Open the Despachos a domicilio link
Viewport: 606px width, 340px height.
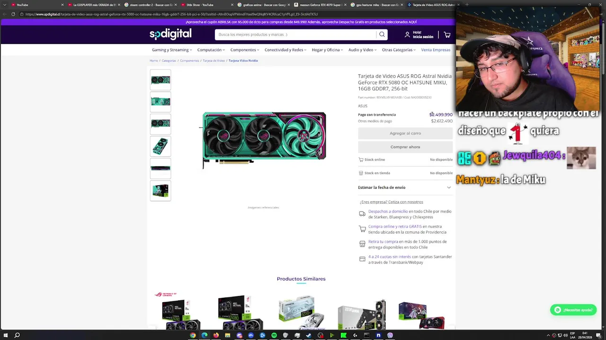point(388,212)
